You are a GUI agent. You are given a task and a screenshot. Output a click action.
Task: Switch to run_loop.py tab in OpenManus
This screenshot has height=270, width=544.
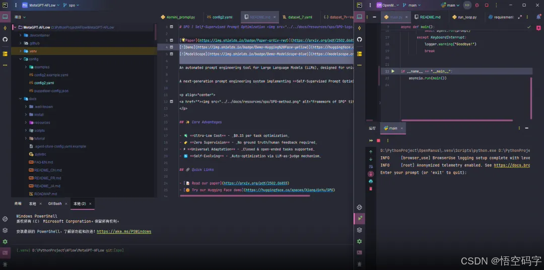tap(464, 17)
